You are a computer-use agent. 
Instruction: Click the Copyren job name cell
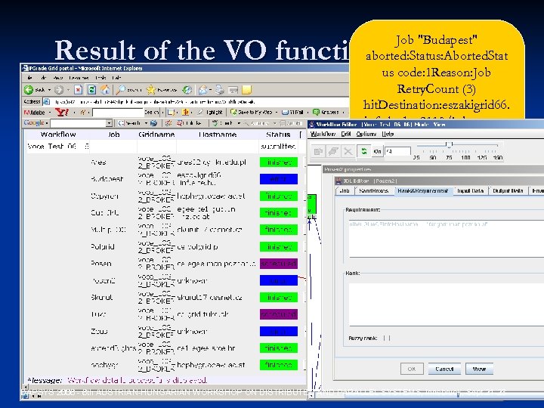104,196
